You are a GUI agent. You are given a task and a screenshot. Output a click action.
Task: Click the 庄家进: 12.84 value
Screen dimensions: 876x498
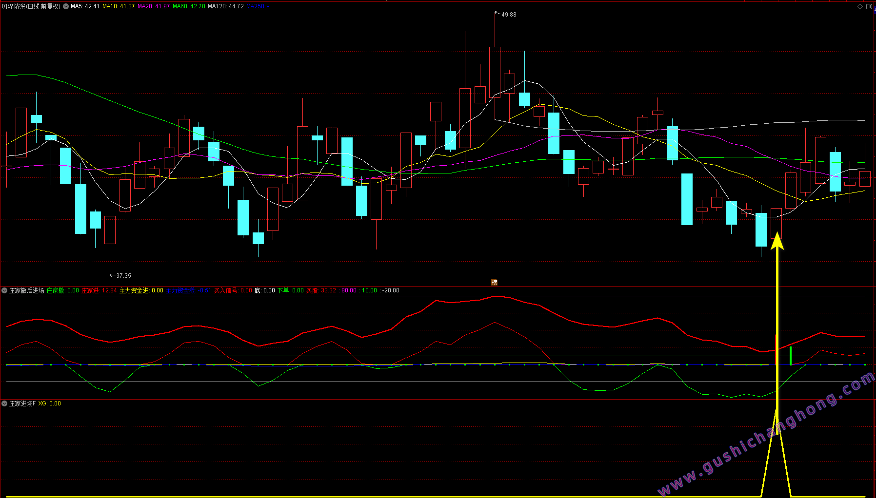click(x=99, y=290)
